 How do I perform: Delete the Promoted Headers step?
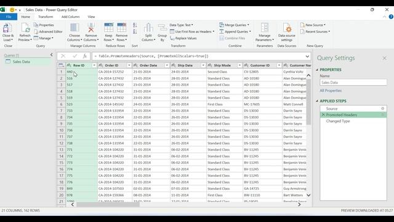pyautogui.click(x=323, y=115)
